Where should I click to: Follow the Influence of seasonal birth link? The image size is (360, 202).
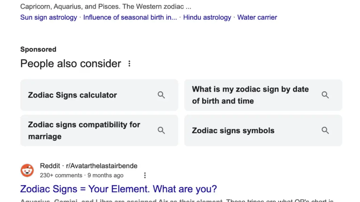[130, 17]
